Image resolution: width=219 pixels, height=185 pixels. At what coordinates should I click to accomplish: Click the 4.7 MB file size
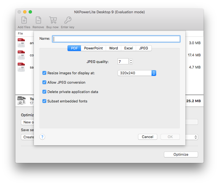(x=195, y=67)
